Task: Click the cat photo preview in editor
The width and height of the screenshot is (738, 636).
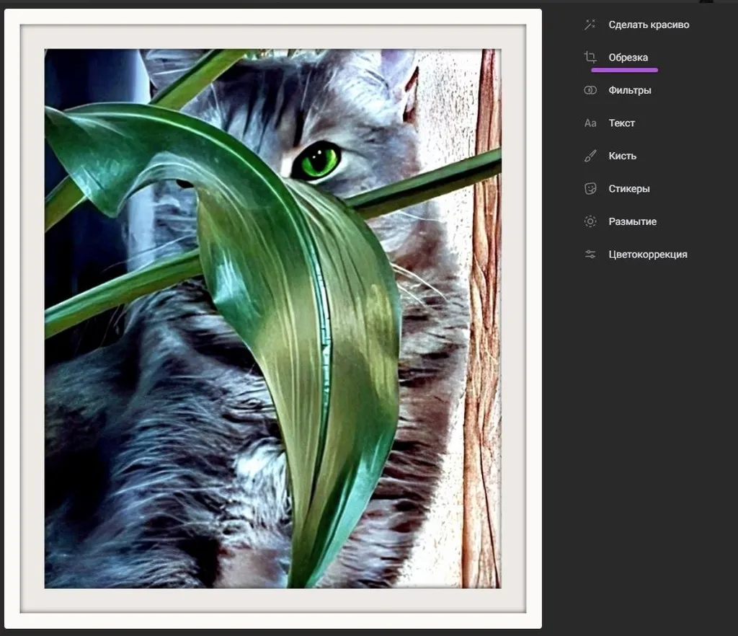Action: pos(273,318)
